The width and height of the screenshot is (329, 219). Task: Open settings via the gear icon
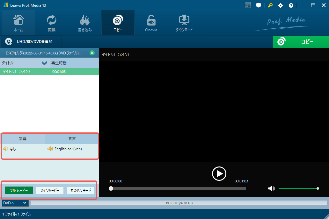tap(281, 5)
